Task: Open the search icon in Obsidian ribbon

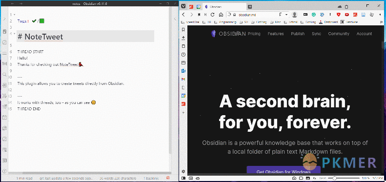Action: [4, 74]
